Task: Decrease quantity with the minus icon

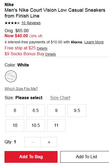Action: (x=33, y=142)
